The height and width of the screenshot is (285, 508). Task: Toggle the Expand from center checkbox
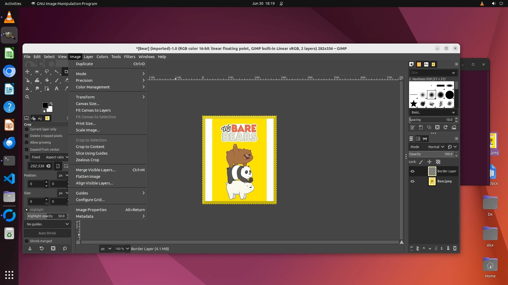(27, 150)
